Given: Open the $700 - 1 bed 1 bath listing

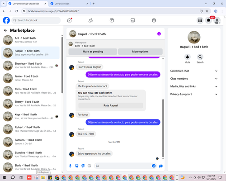Looking at the screenshot, I should (x=85, y=46).
